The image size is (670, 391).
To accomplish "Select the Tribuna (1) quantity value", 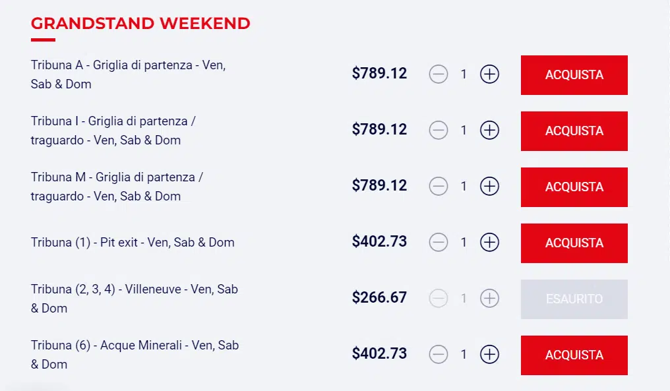I will click(x=464, y=243).
